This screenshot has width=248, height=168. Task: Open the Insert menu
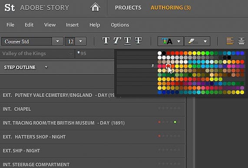(72, 25)
